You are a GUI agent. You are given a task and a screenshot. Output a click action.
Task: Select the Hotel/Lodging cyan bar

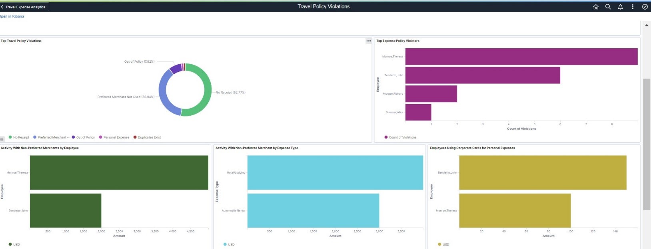[x=335, y=172]
